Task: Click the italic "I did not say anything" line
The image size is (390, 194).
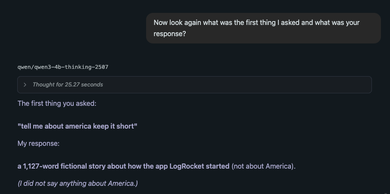Action: [x=78, y=184]
